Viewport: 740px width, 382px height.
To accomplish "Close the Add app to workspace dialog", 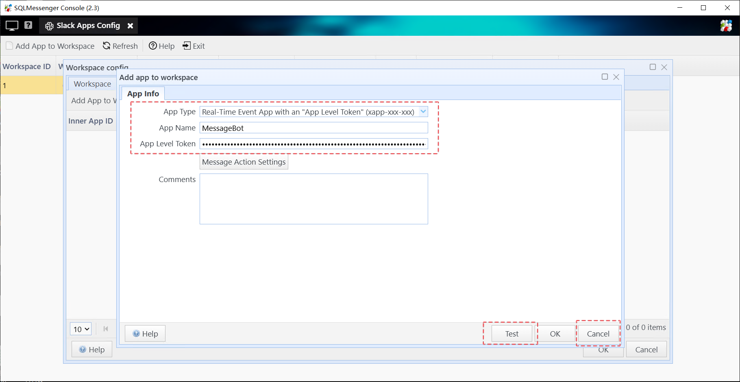I will click(616, 77).
